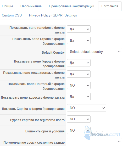Open the Почтовый field dropdown set to NO
123x146 pixels.
point(79,85)
